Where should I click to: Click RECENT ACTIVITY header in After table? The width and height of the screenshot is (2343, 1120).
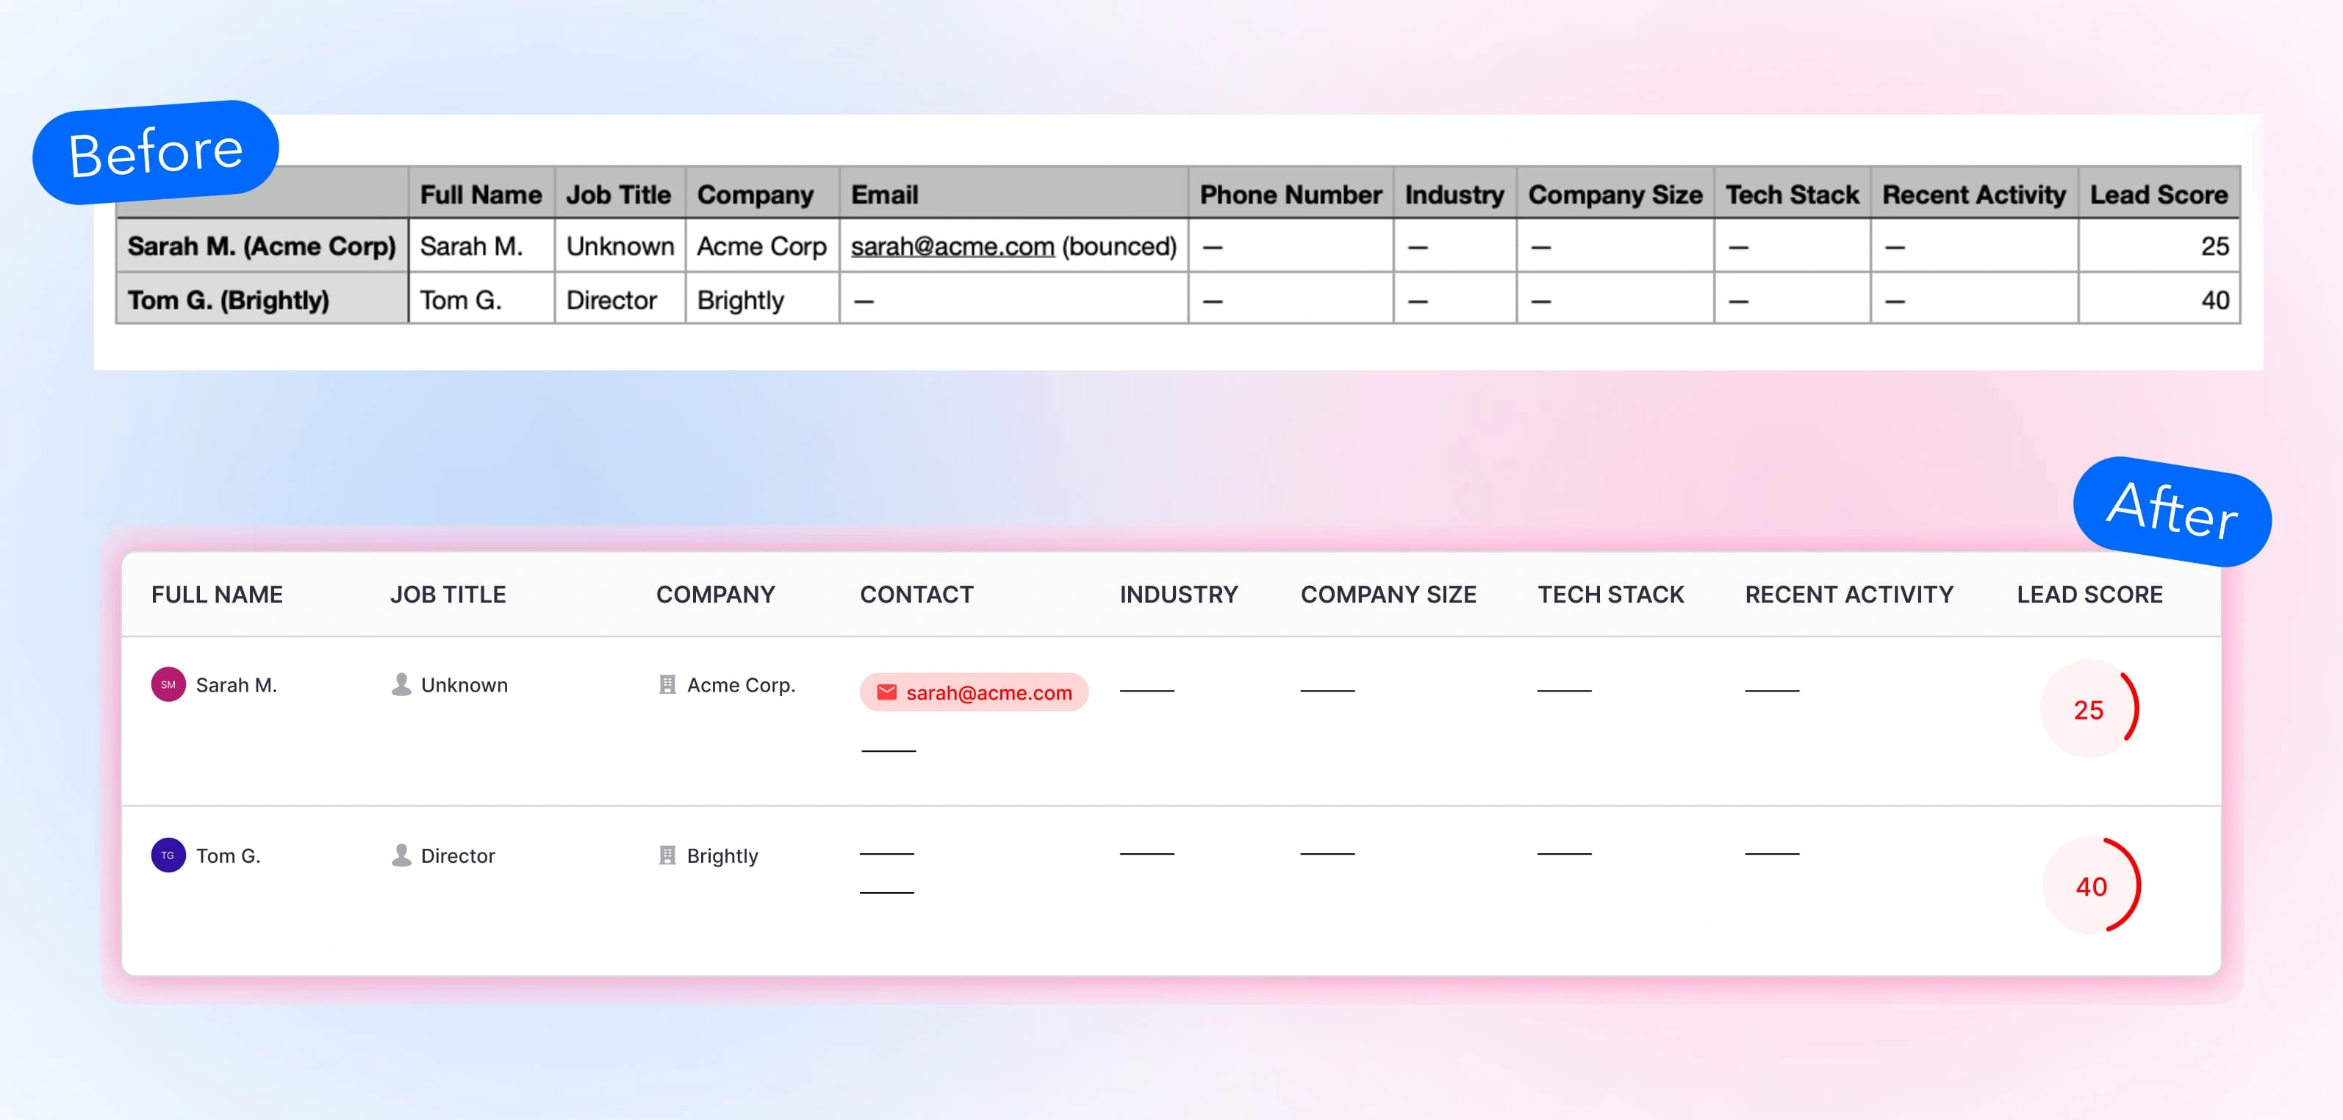[x=1849, y=594]
